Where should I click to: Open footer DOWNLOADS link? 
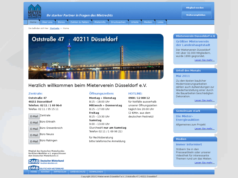click(96, 172)
